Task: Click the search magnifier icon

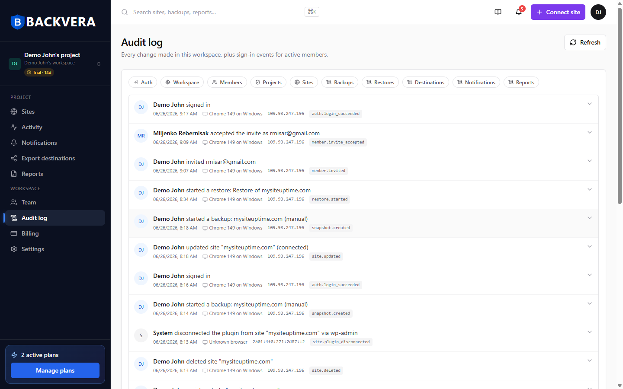Action: pos(125,12)
